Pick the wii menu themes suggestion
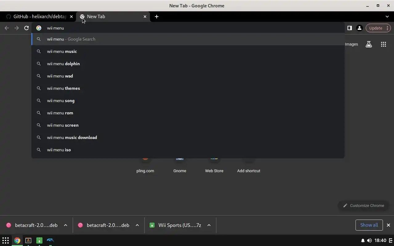 pos(188,88)
